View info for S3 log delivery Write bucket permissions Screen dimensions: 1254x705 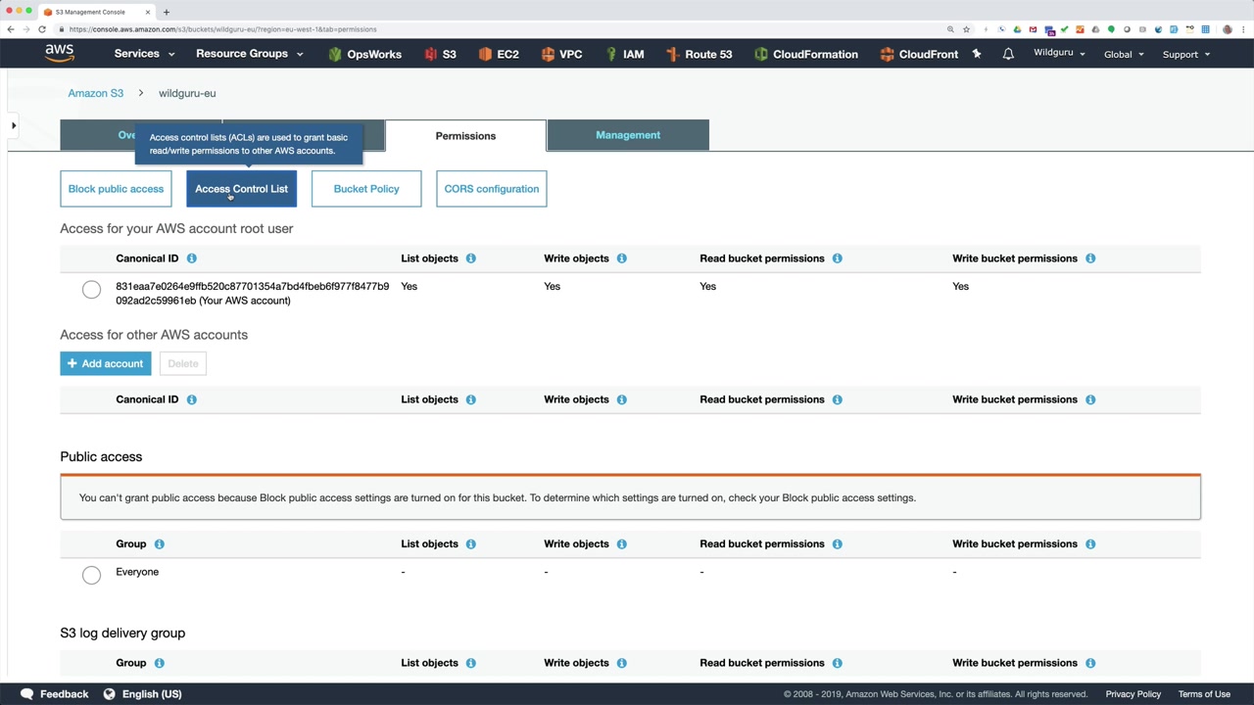[1090, 663]
